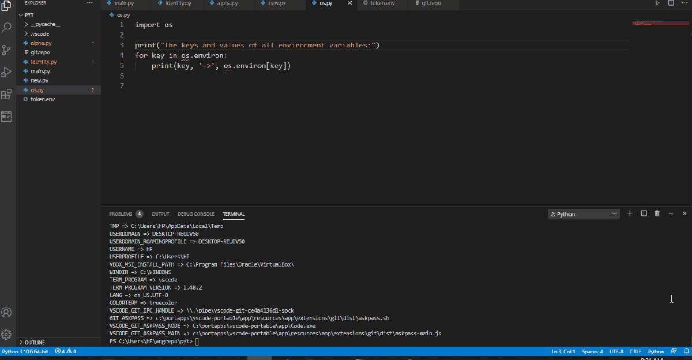This screenshot has width=692, height=360.
Task: Open Manage settings gear at bottom left
Action: (6, 334)
